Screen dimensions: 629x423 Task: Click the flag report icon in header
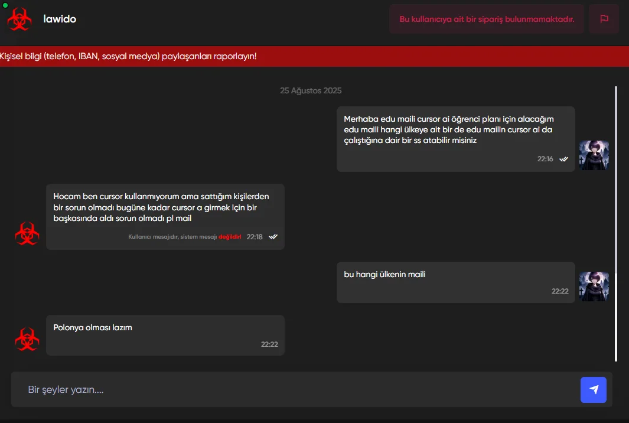pyautogui.click(x=604, y=19)
